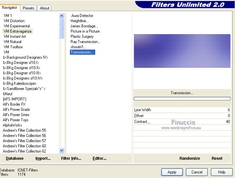Select the VM Natural category
Viewport: 235px width, 178px height.
(13, 42)
